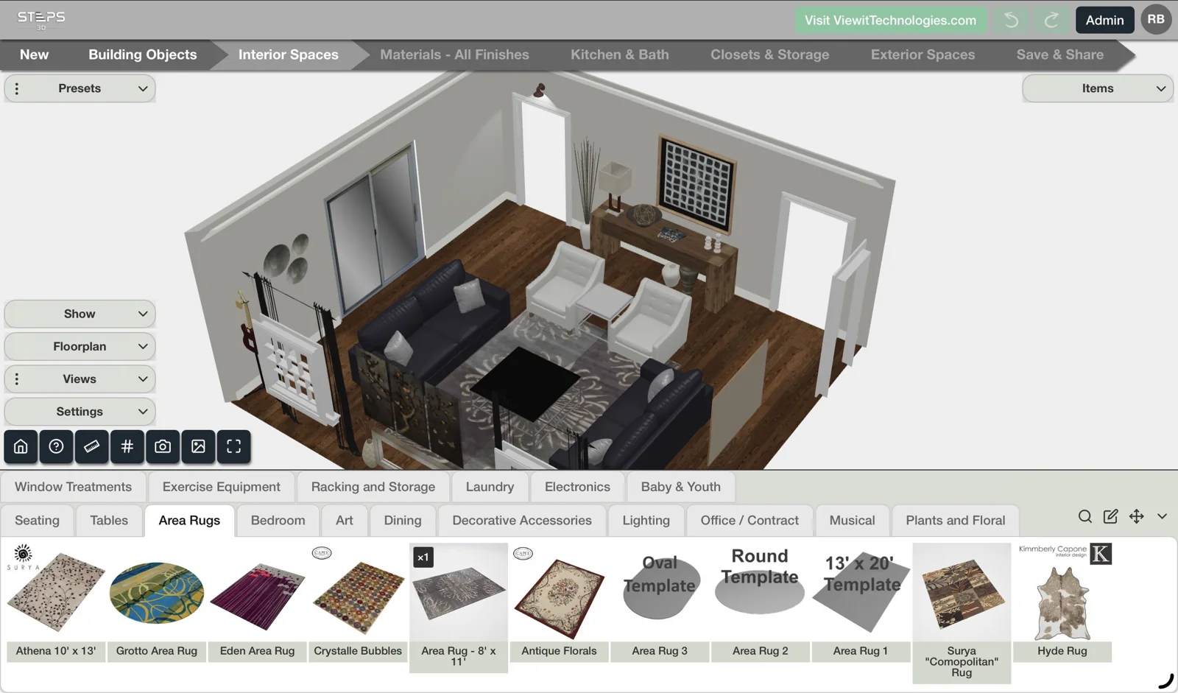
Task: Collapse the catalog panel chevron
Action: pos(1162,516)
